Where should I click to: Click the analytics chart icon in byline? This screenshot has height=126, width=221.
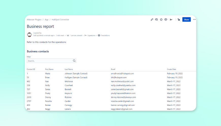68,35
